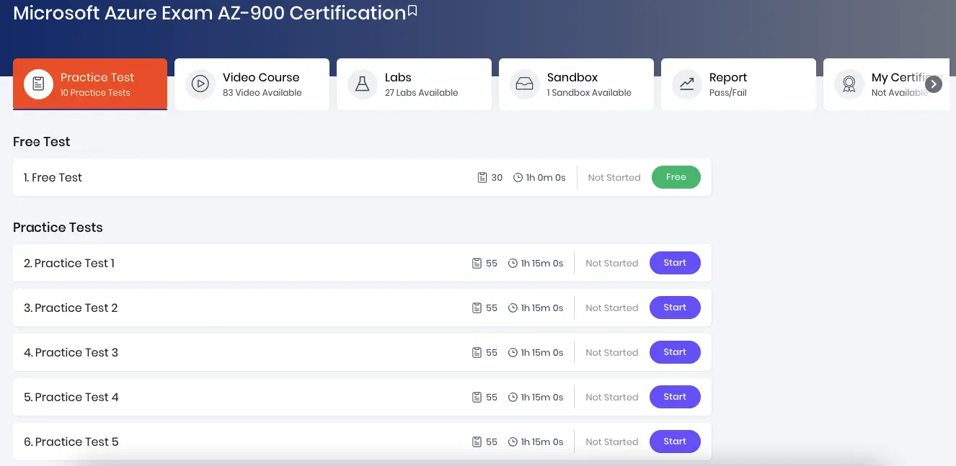Open the Report Pass/Fail tab
The width and height of the screenshot is (956, 466).
click(738, 84)
